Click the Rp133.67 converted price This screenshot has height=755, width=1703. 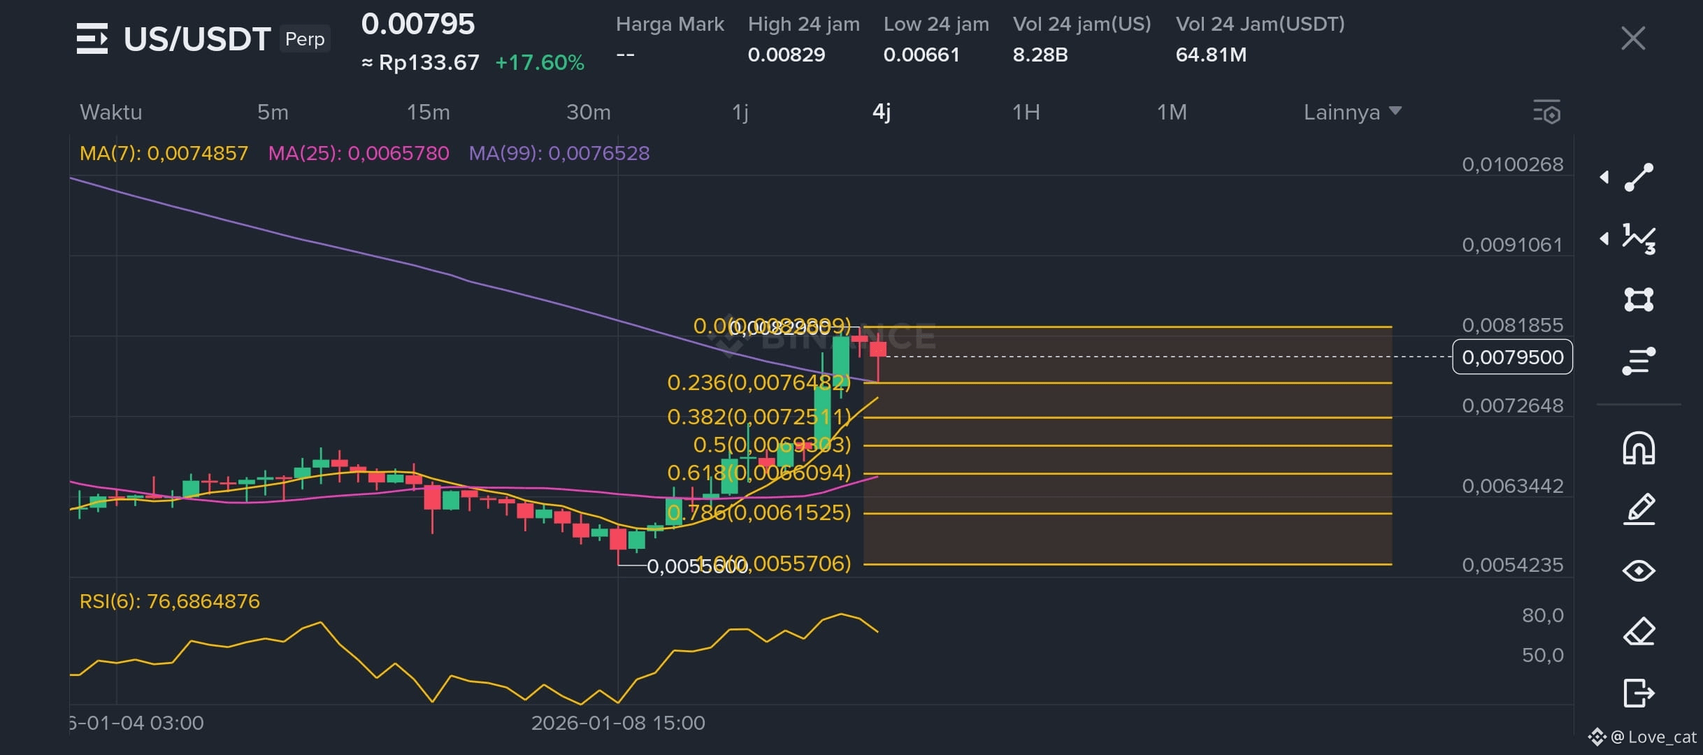point(429,62)
